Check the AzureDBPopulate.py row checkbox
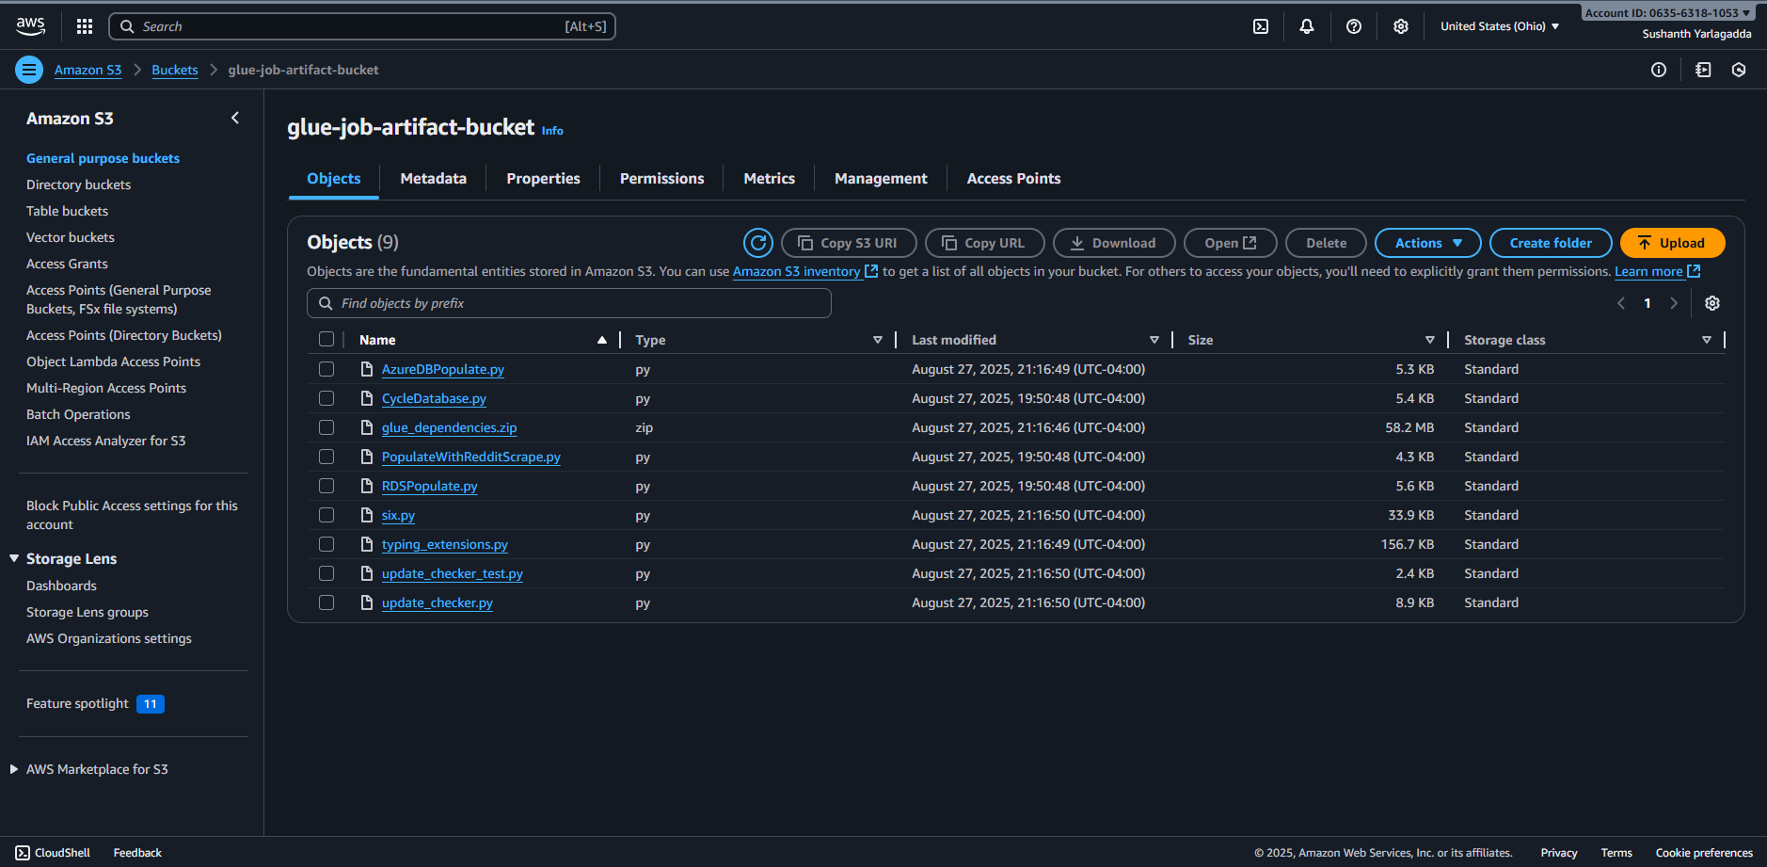Screen dimensions: 1767x867 (326, 369)
